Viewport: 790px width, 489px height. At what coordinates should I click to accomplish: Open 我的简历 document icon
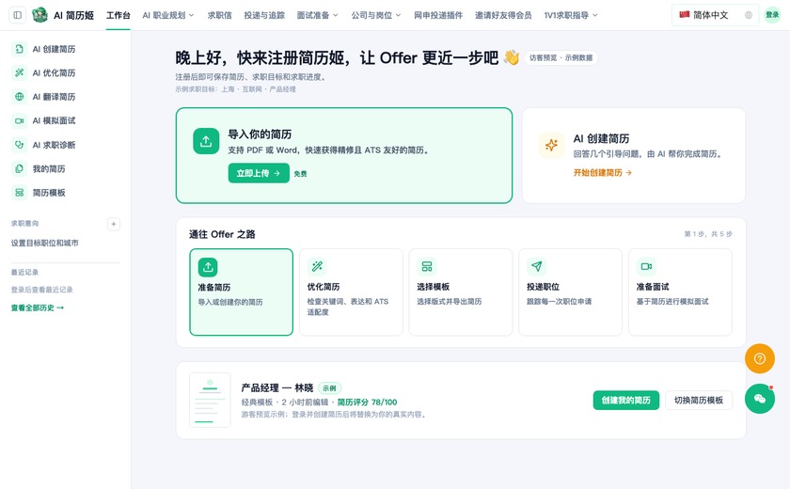[x=19, y=168]
